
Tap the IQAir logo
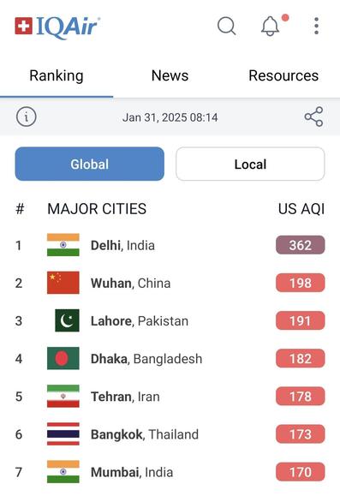(x=57, y=27)
